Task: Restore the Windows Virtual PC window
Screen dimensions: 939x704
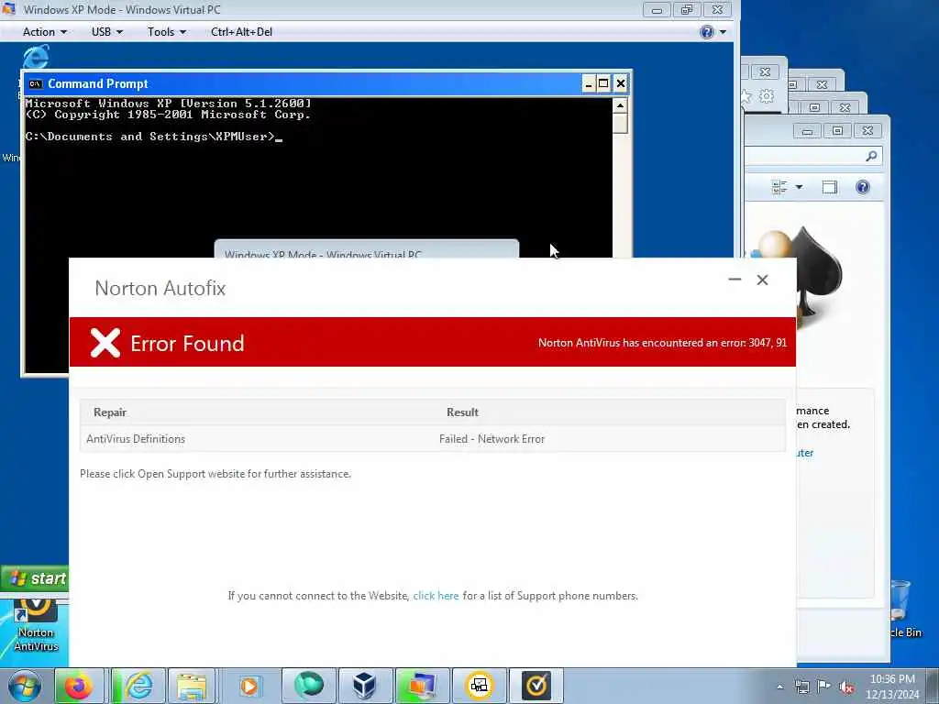Action: click(687, 10)
